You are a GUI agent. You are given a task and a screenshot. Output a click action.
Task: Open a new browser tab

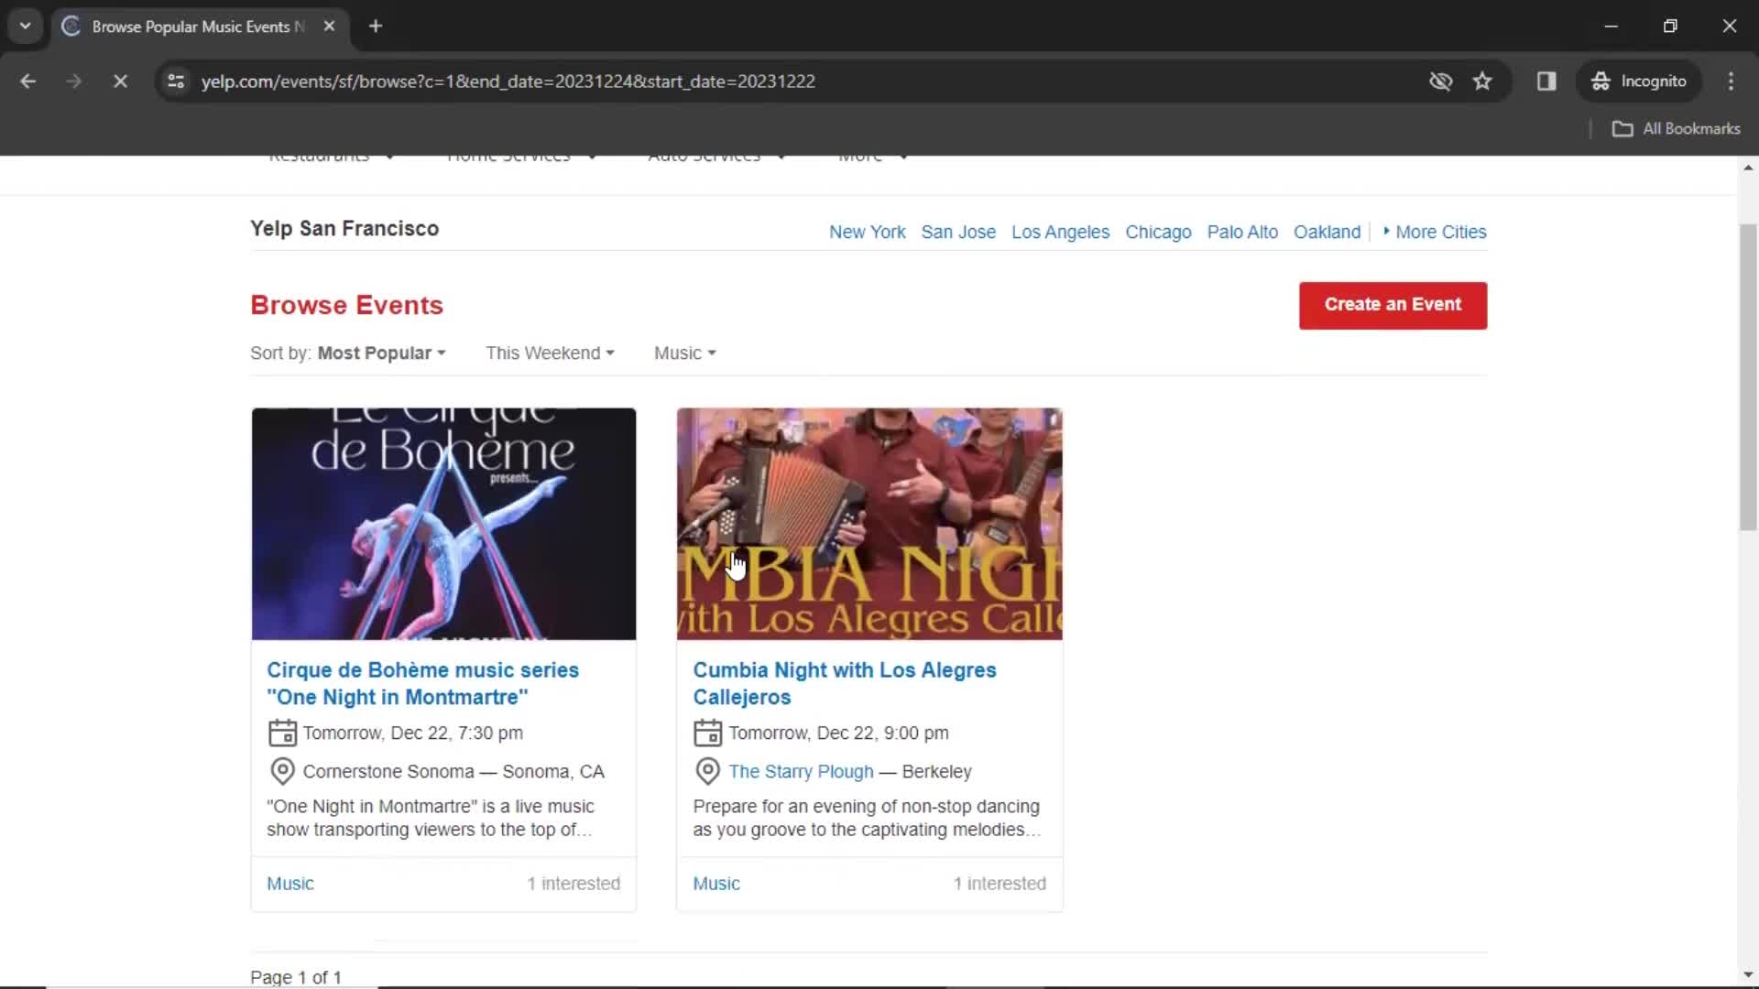click(x=376, y=27)
